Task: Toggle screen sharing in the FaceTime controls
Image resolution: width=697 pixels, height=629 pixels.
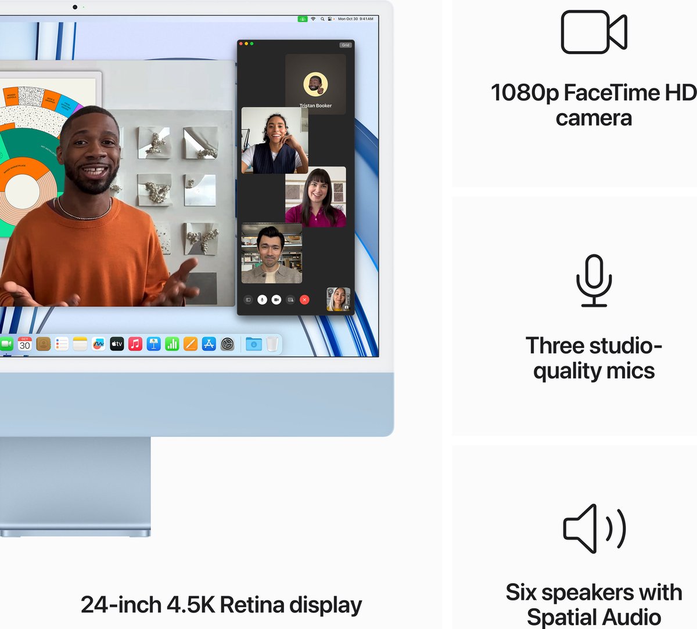Action: point(291,299)
